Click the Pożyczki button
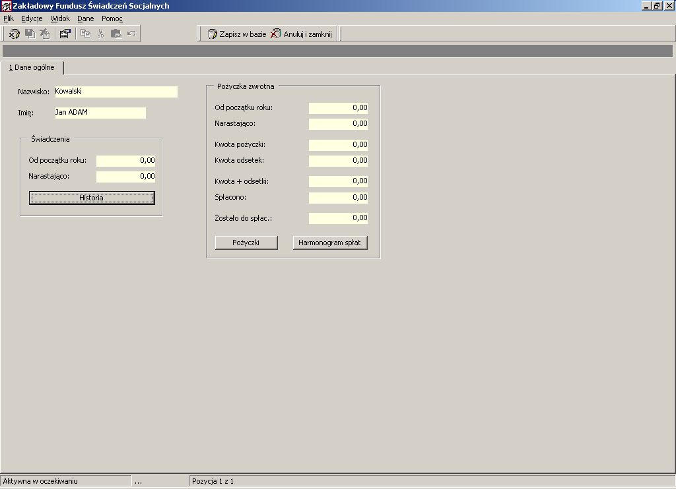This screenshot has width=676, height=489. [246, 243]
